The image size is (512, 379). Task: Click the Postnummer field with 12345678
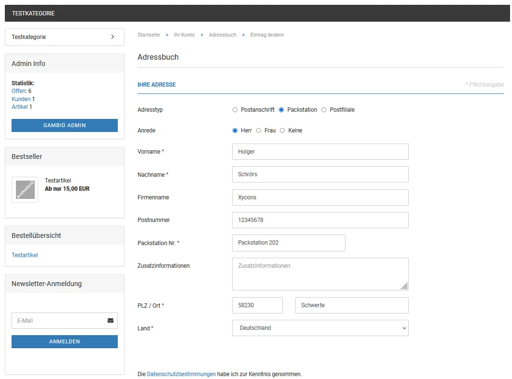click(320, 220)
